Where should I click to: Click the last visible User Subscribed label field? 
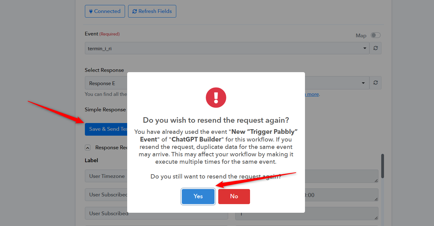[106, 213]
